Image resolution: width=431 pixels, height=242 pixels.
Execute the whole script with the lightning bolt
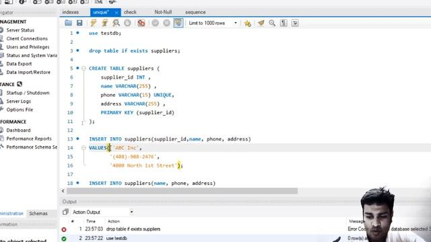pyautogui.click(x=94, y=23)
